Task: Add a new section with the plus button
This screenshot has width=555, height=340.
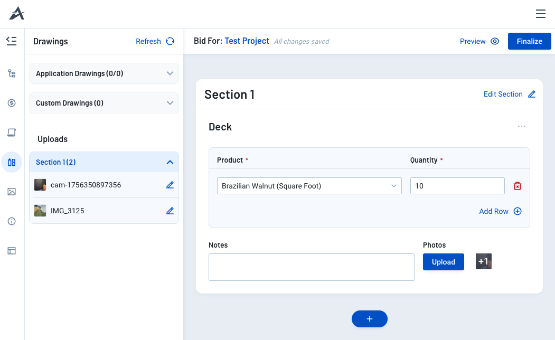Action: tap(369, 319)
